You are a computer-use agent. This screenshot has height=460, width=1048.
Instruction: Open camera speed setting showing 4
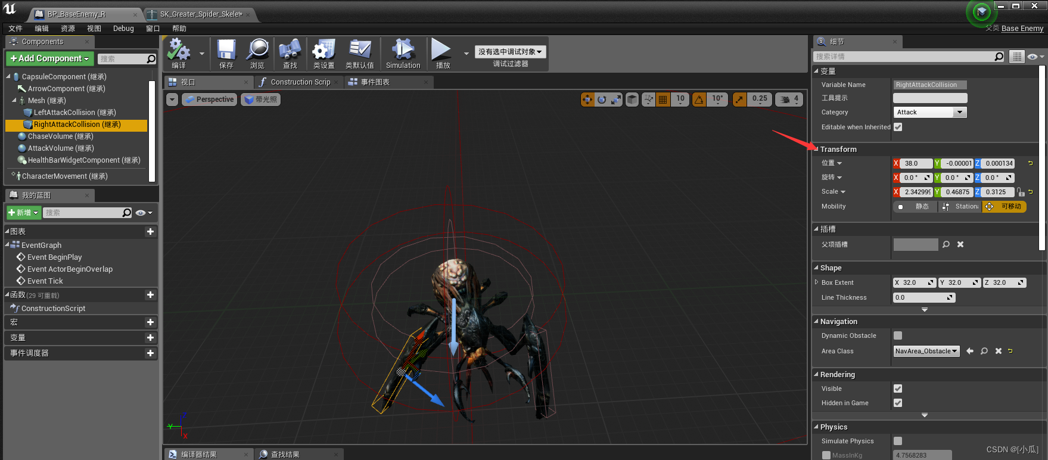(789, 100)
